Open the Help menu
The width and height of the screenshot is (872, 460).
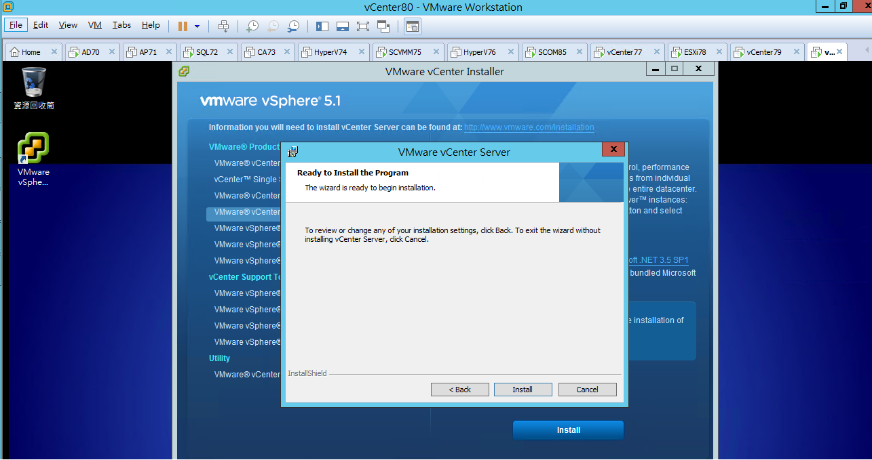[x=151, y=25]
